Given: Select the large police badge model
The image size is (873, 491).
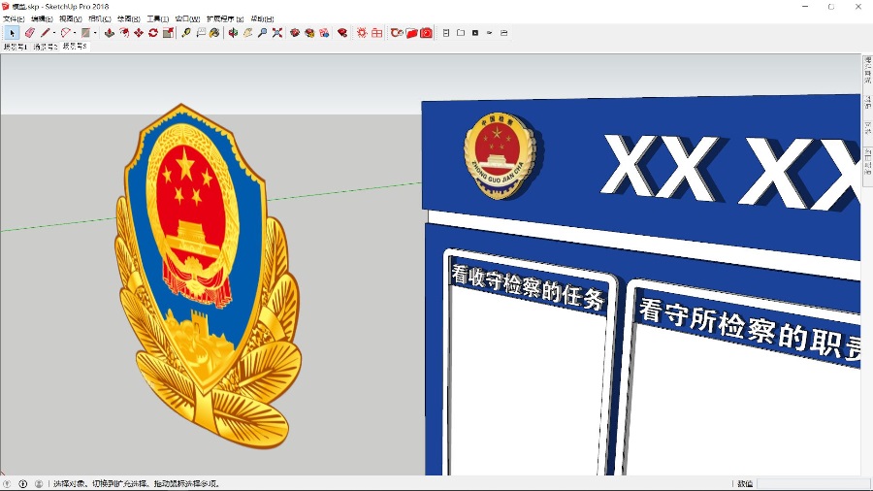Looking at the screenshot, I should tap(208, 276).
